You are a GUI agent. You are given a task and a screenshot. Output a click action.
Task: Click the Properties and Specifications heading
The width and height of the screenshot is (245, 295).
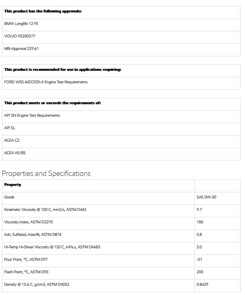tap(46, 173)
